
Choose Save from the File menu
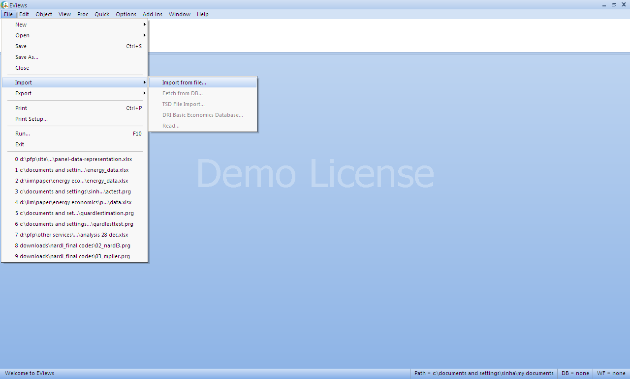[x=75, y=46]
